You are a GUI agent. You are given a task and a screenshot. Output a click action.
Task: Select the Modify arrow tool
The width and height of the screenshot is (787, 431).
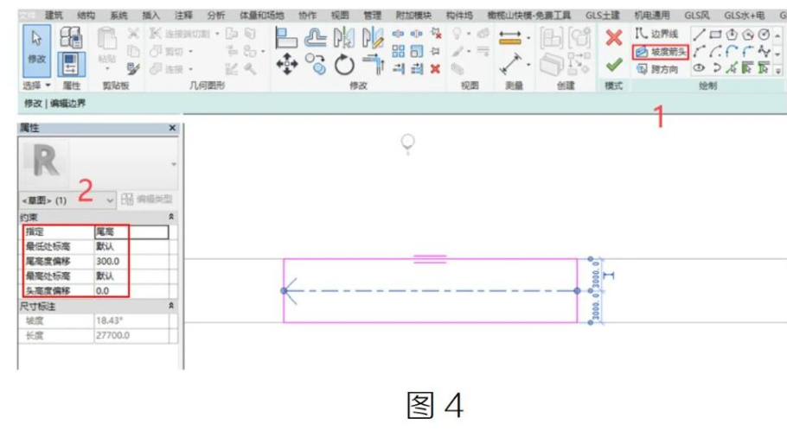(x=36, y=50)
